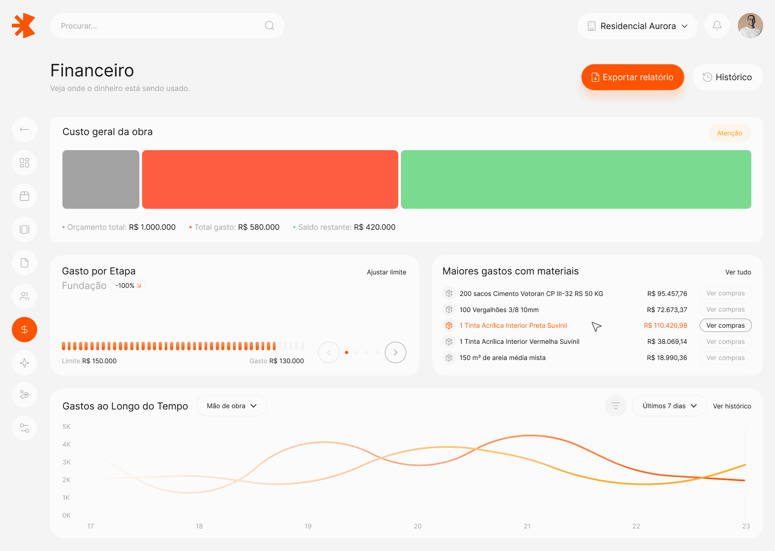Click the red Total gasto budget segment
The image size is (775, 551).
[x=270, y=179]
